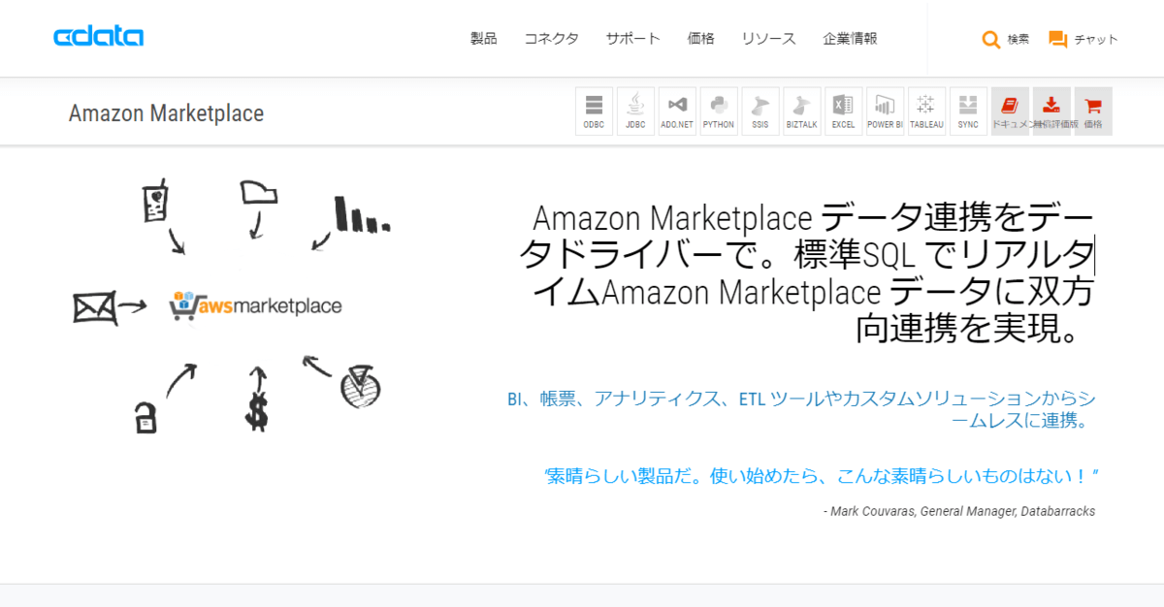
Task: Open the SSIS component icon
Action: pos(760,112)
